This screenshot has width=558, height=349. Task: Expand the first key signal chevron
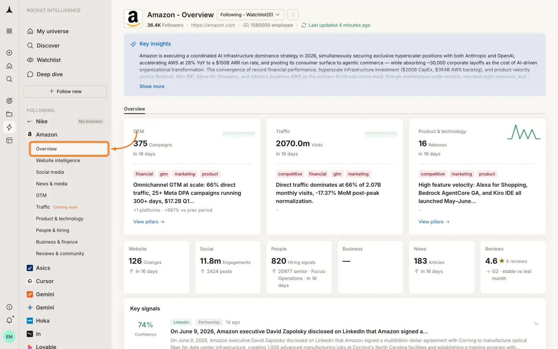click(536, 324)
